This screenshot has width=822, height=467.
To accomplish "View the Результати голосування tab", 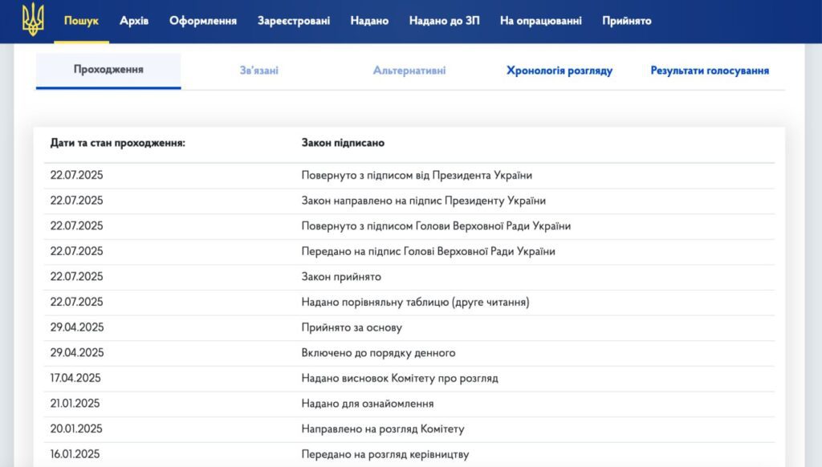I will [710, 71].
